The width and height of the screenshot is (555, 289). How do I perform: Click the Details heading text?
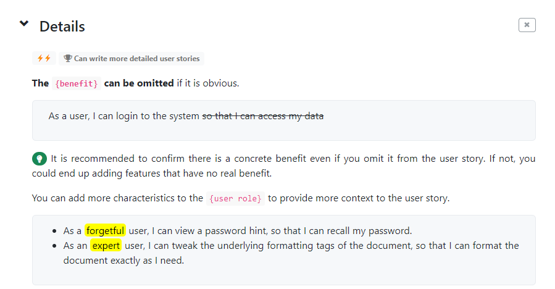tap(62, 27)
